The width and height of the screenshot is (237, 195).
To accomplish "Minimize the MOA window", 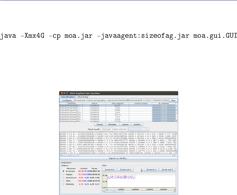I will click(x=64, y=93).
